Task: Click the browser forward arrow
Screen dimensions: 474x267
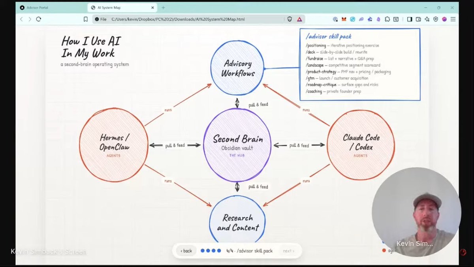Action: (30, 19)
